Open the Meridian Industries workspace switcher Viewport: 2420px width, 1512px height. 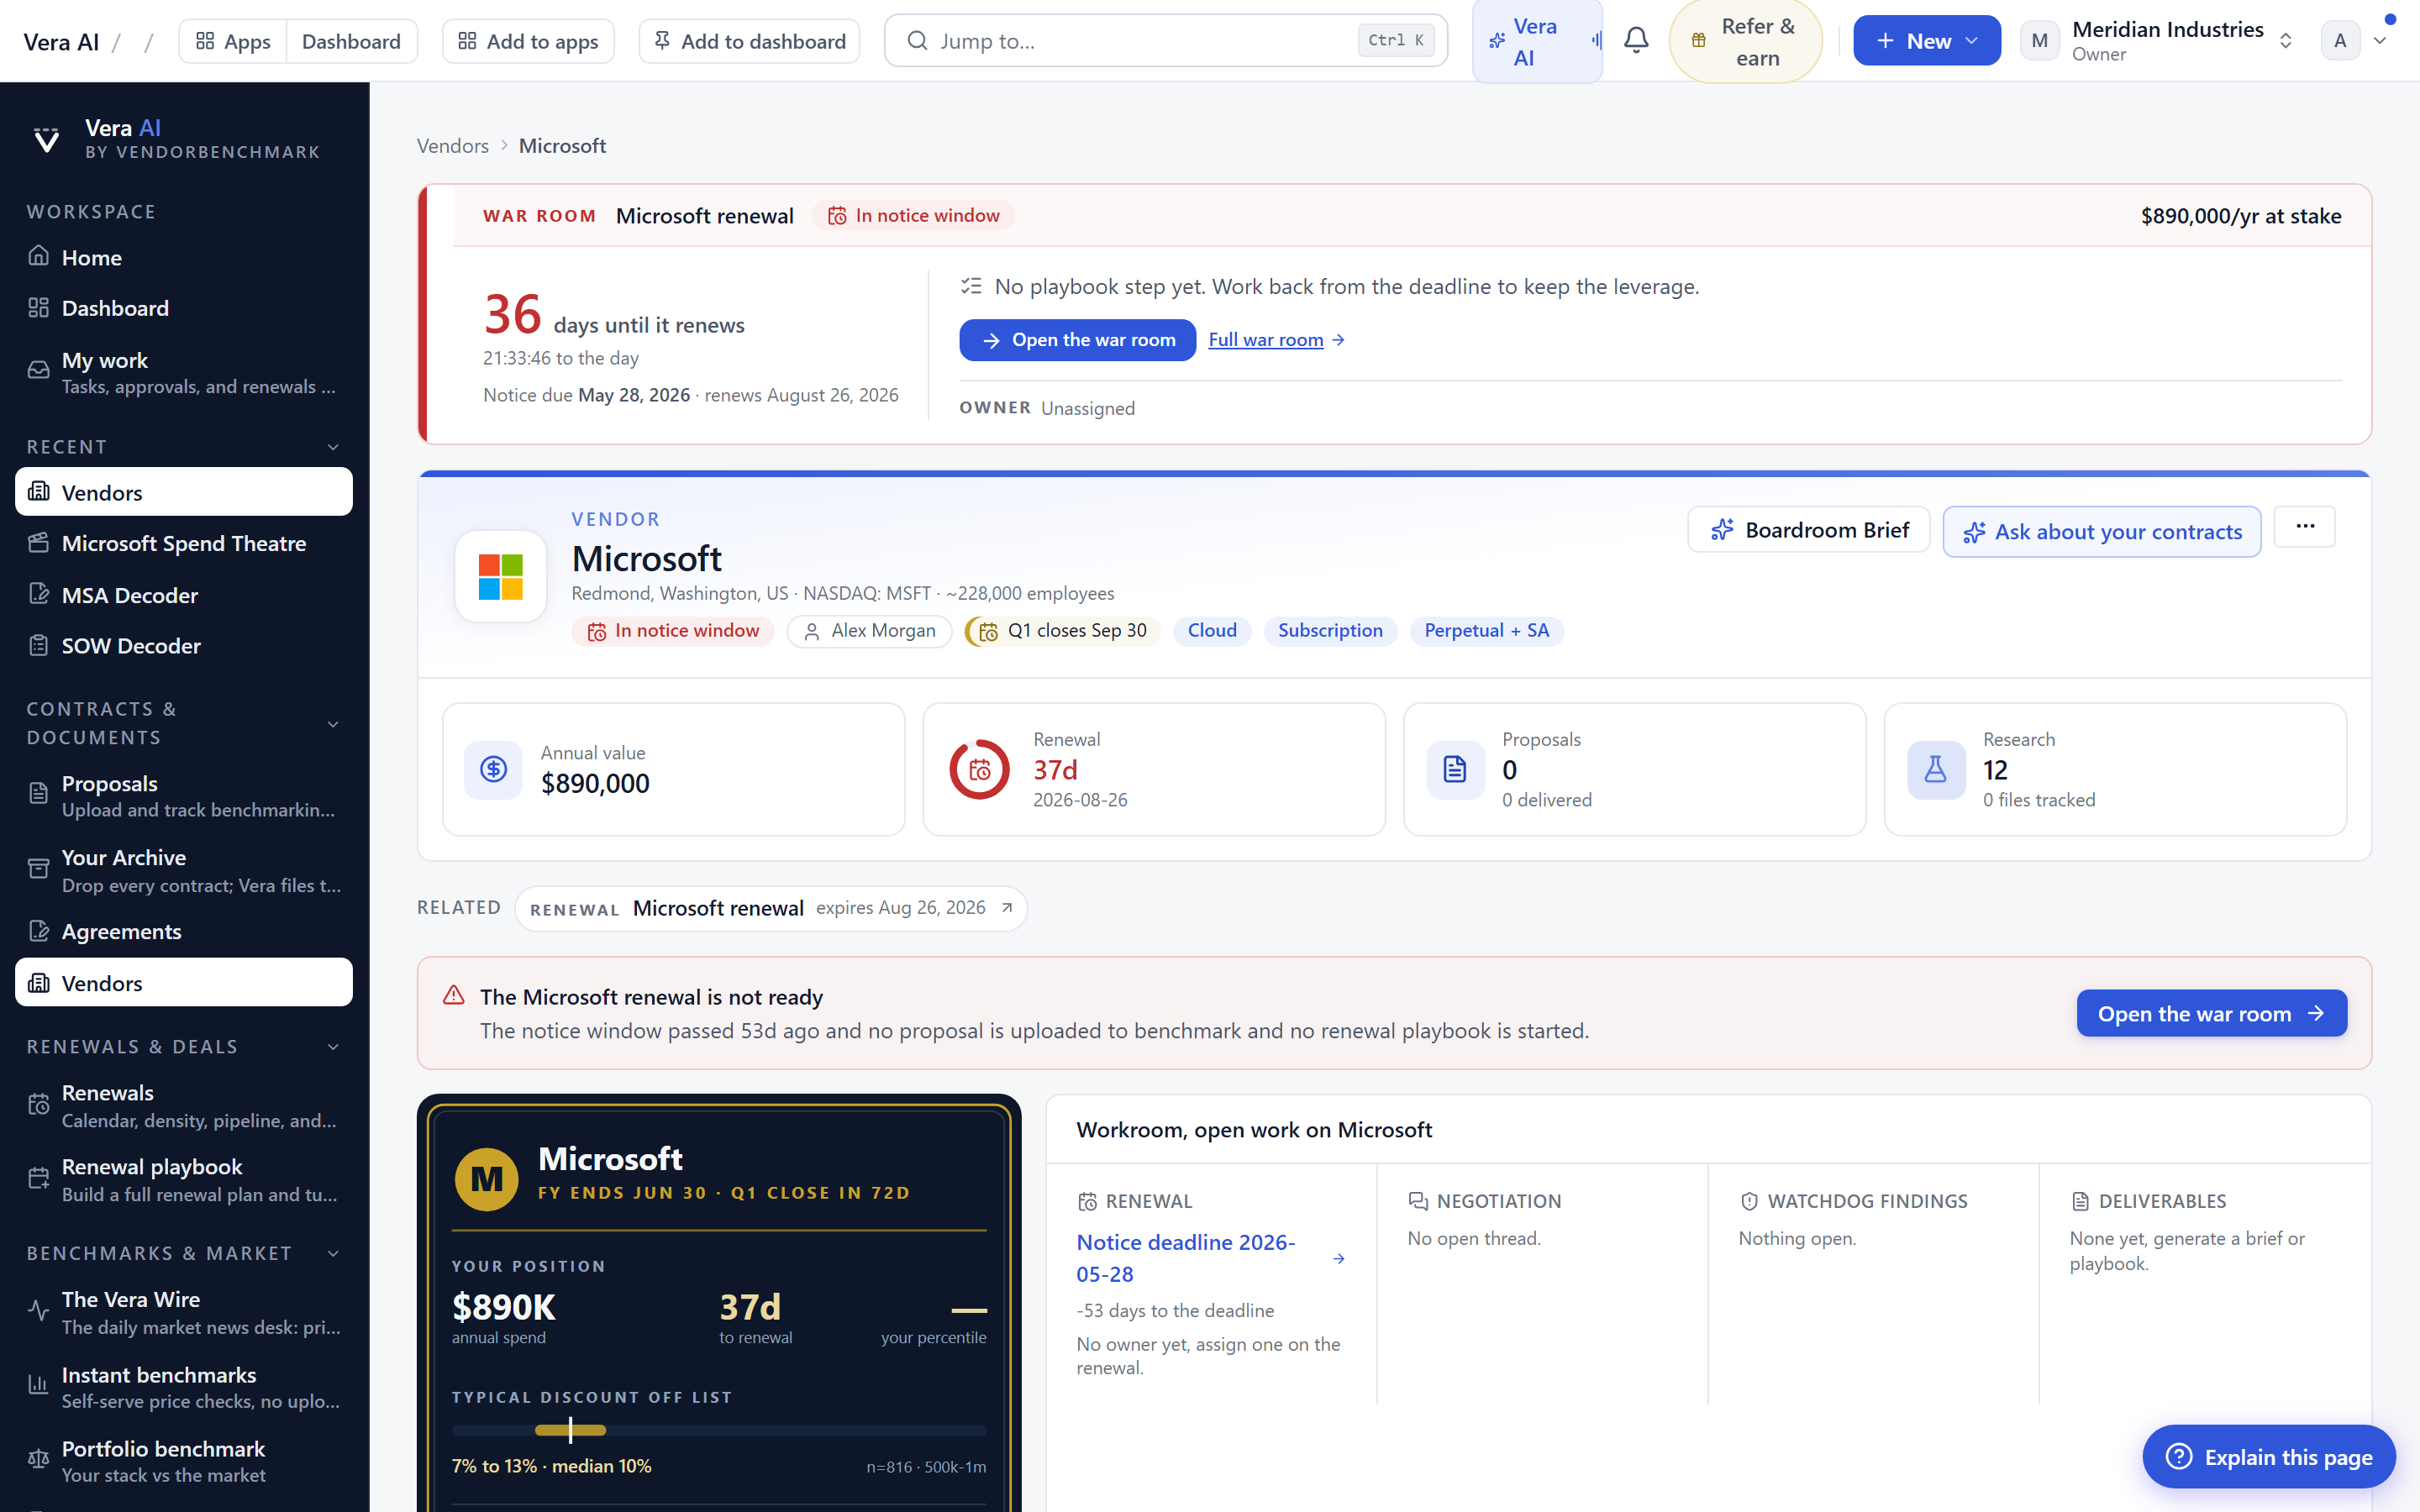click(x=2157, y=41)
